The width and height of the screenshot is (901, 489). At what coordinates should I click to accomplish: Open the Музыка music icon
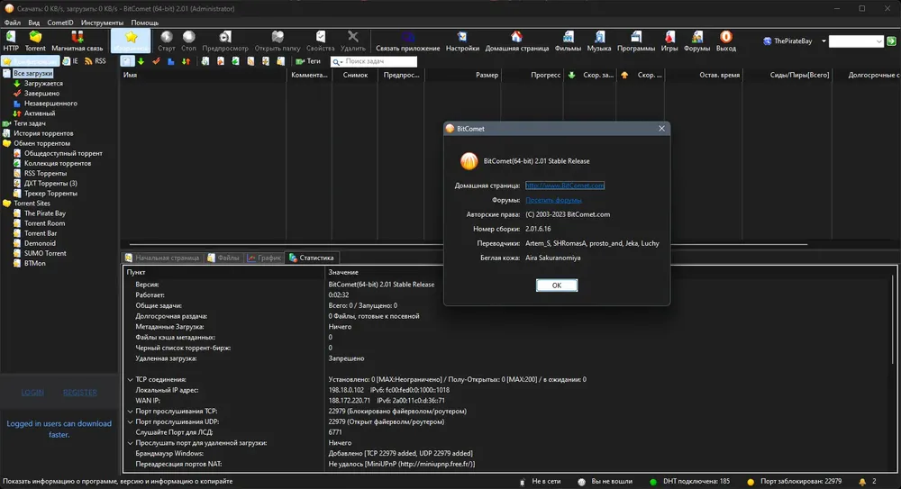599,41
